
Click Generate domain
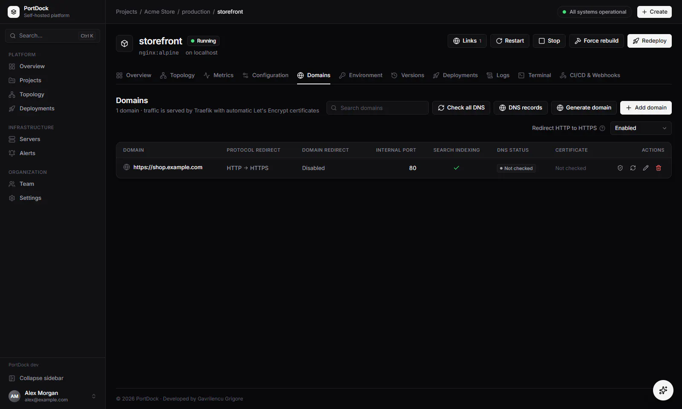584,108
